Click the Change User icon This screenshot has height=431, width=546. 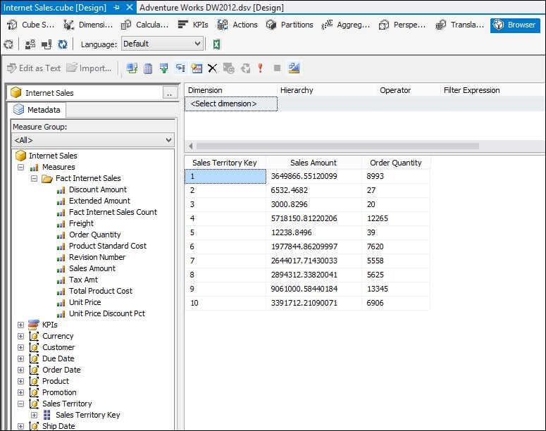[x=30, y=44]
